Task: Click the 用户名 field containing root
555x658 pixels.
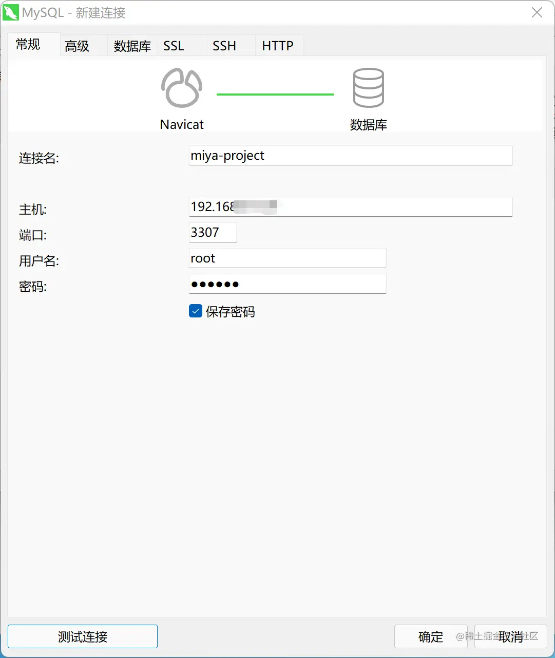Action: 288,258
